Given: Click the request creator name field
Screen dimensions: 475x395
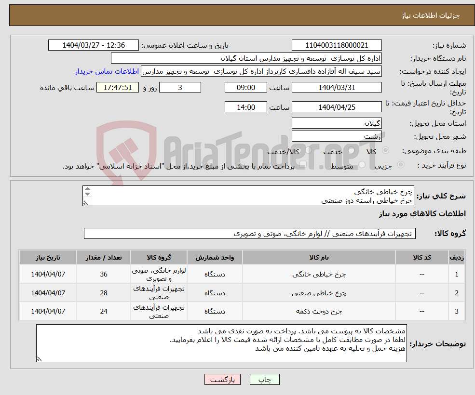Looking at the screenshot, I should (261, 71).
